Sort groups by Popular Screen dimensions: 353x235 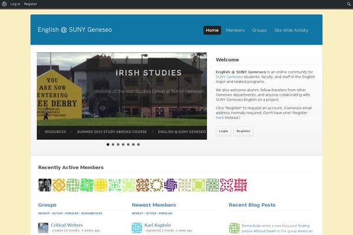pos(72,213)
